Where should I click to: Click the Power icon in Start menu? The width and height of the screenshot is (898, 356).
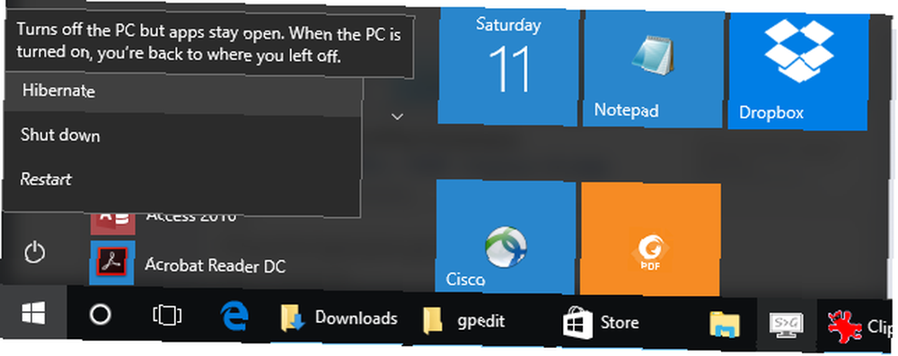coord(35,252)
